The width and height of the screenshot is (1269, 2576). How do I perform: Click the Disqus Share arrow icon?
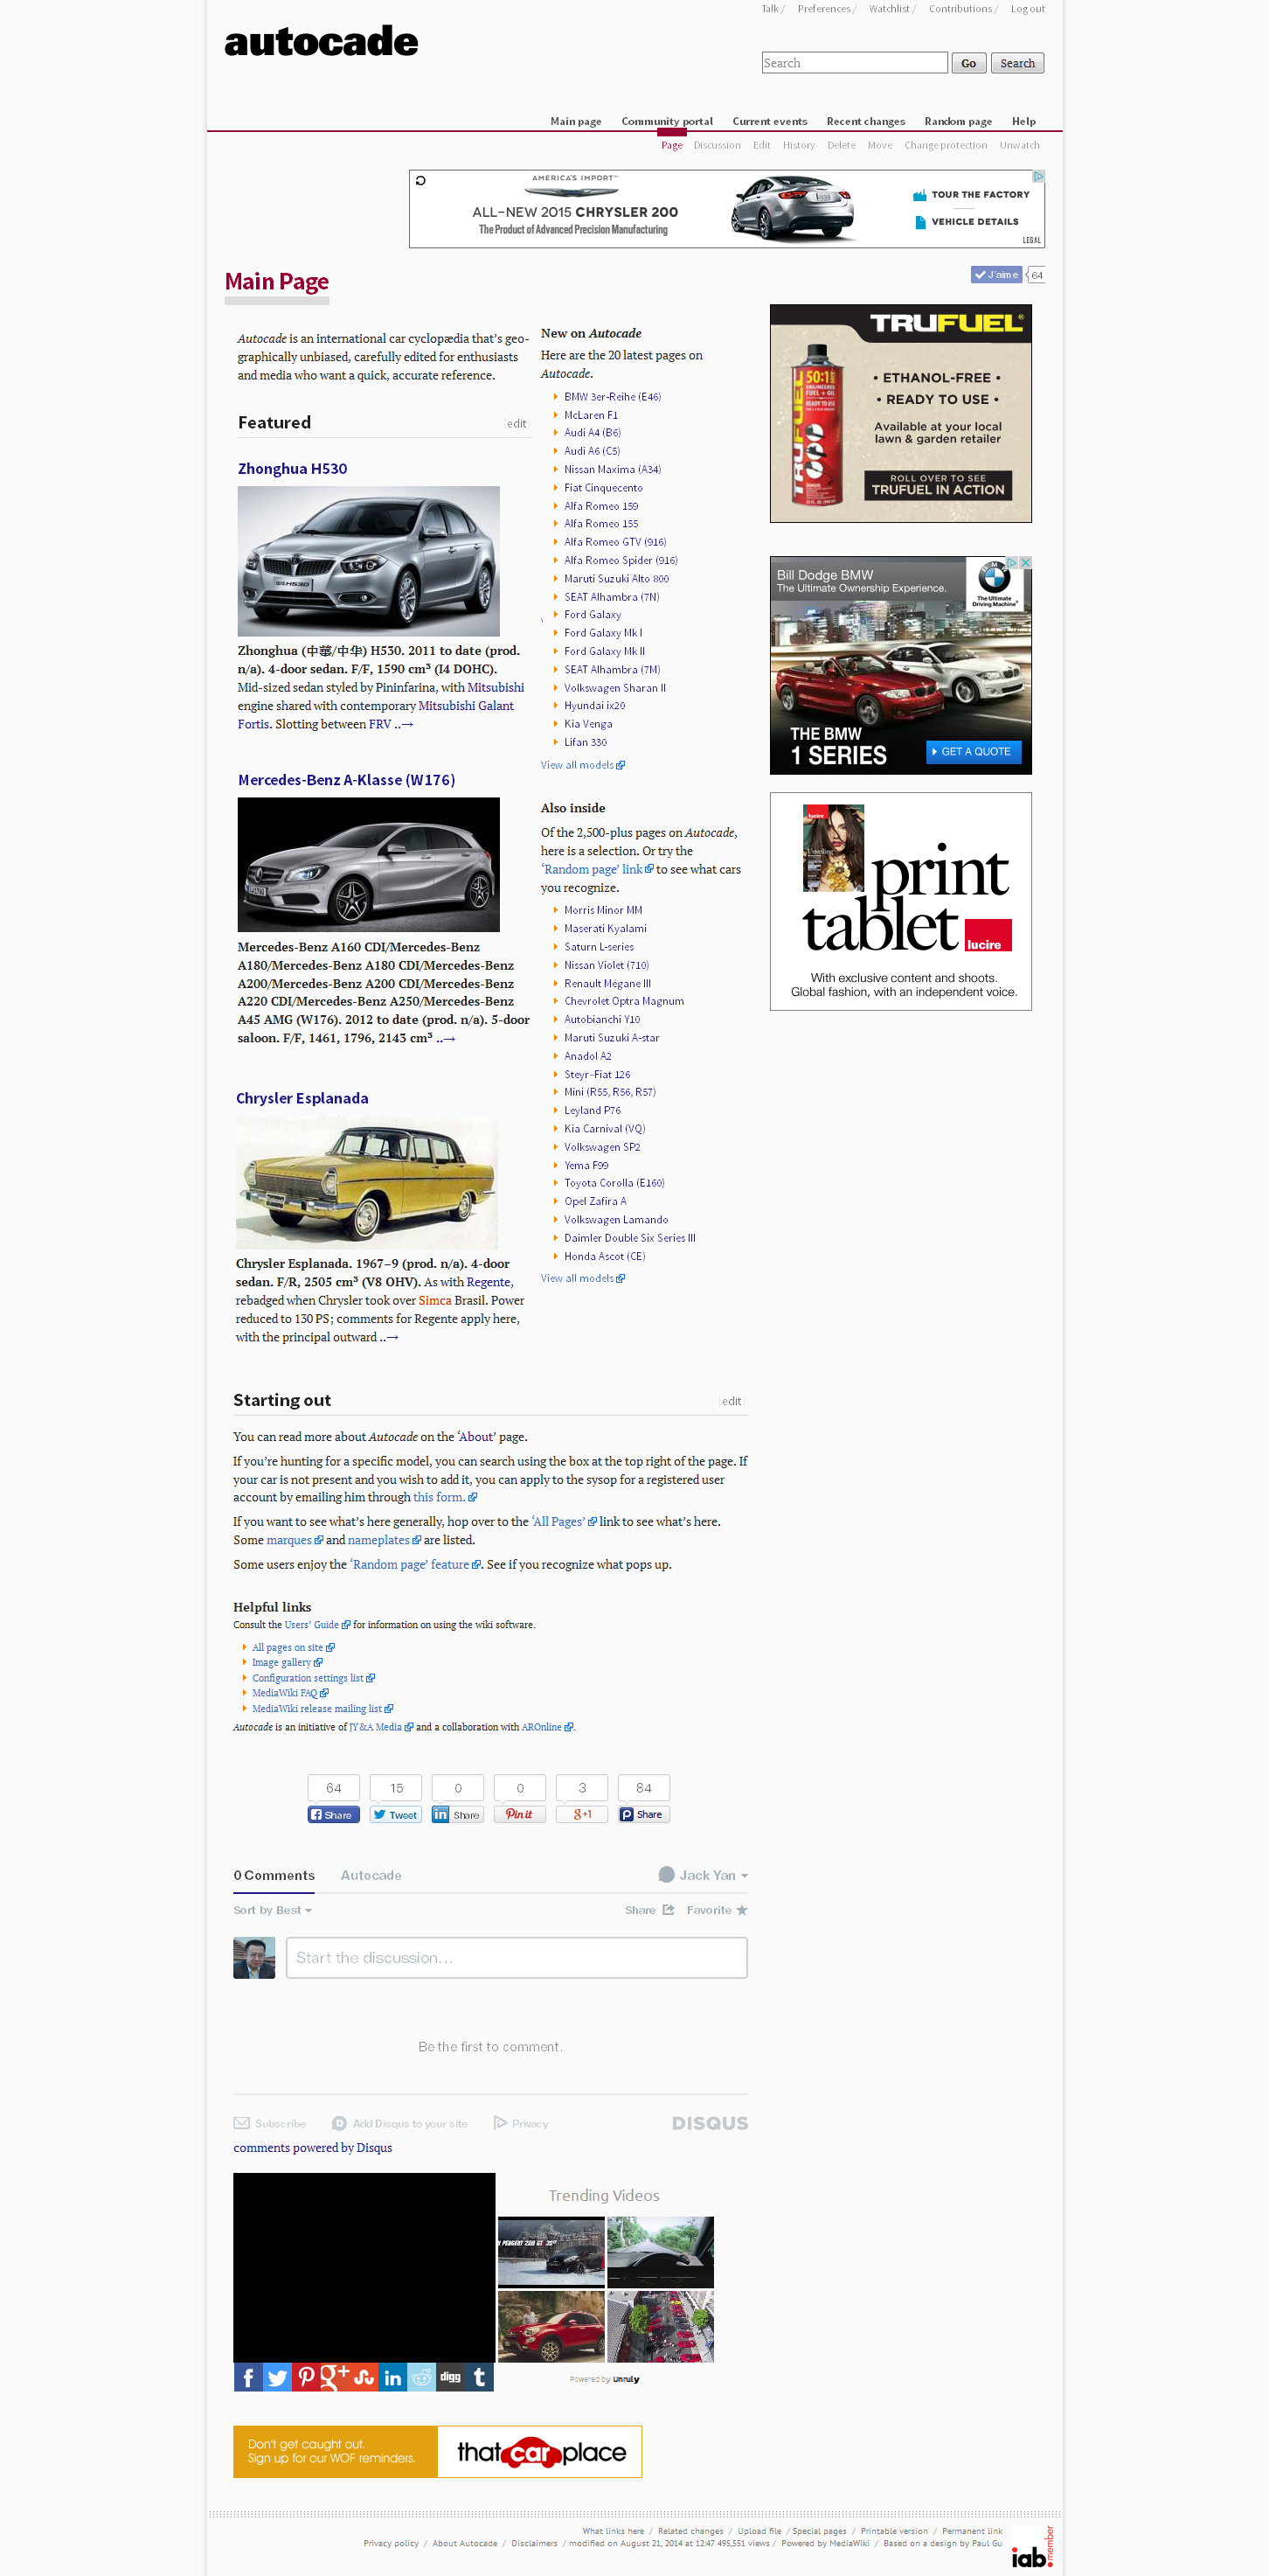[669, 1910]
